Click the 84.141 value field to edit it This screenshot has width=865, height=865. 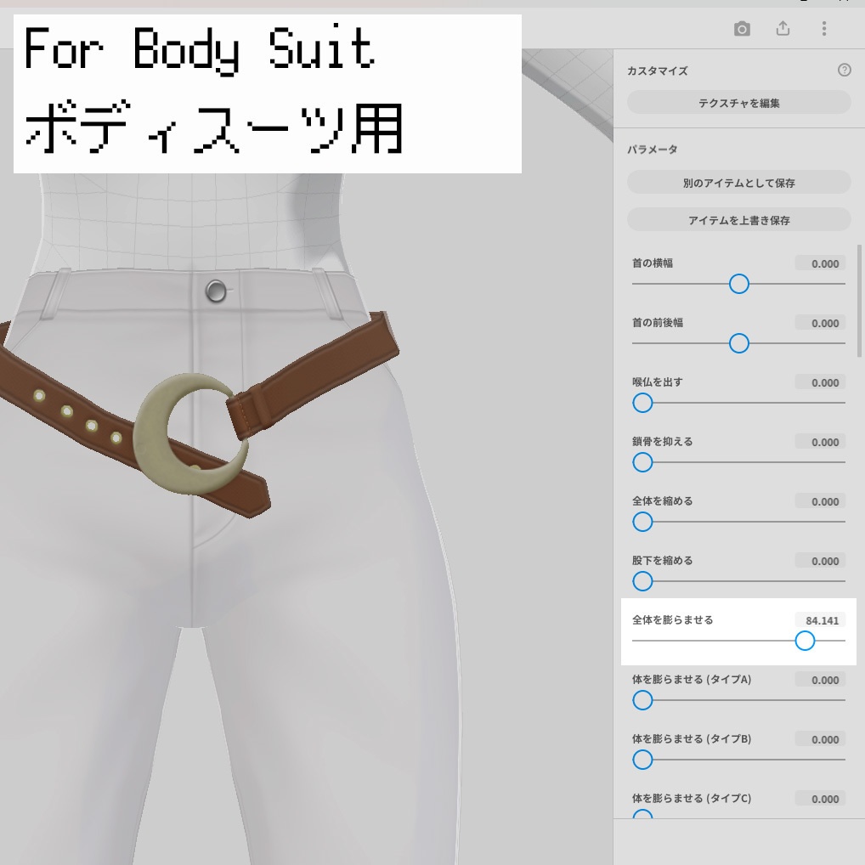(821, 620)
